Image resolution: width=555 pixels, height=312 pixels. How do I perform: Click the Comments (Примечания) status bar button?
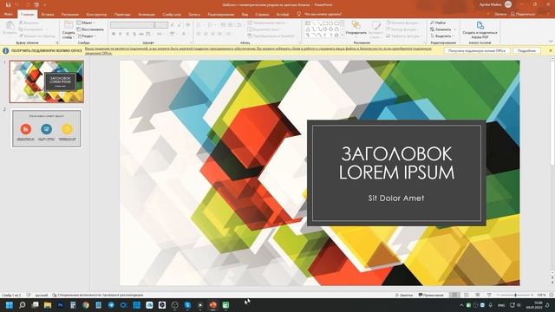431,295
